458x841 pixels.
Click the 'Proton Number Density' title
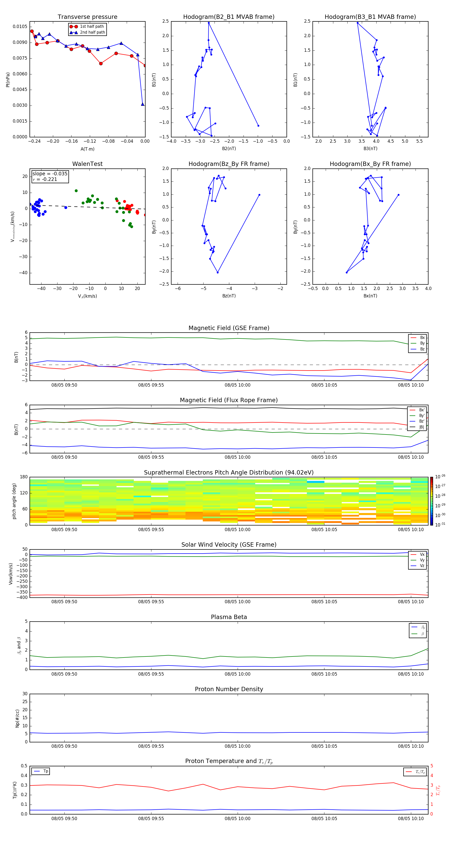tap(229, 690)
